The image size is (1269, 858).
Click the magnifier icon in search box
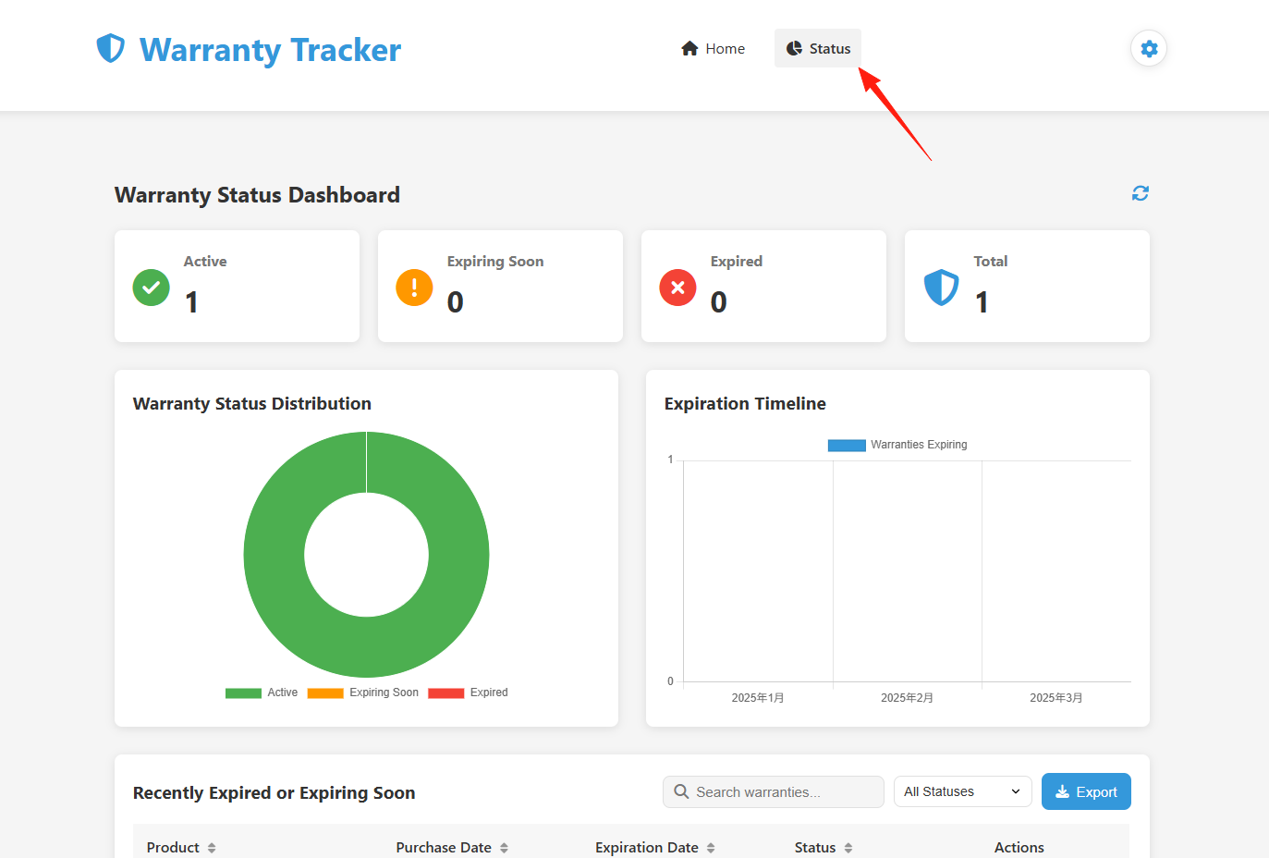click(681, 791)
